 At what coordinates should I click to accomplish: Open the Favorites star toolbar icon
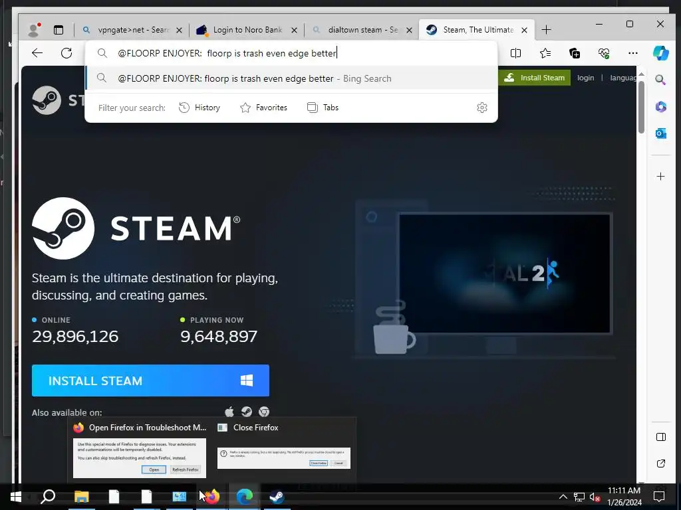[545, 53]
